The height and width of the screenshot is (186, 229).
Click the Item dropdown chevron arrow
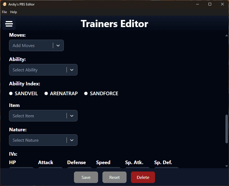72,116
